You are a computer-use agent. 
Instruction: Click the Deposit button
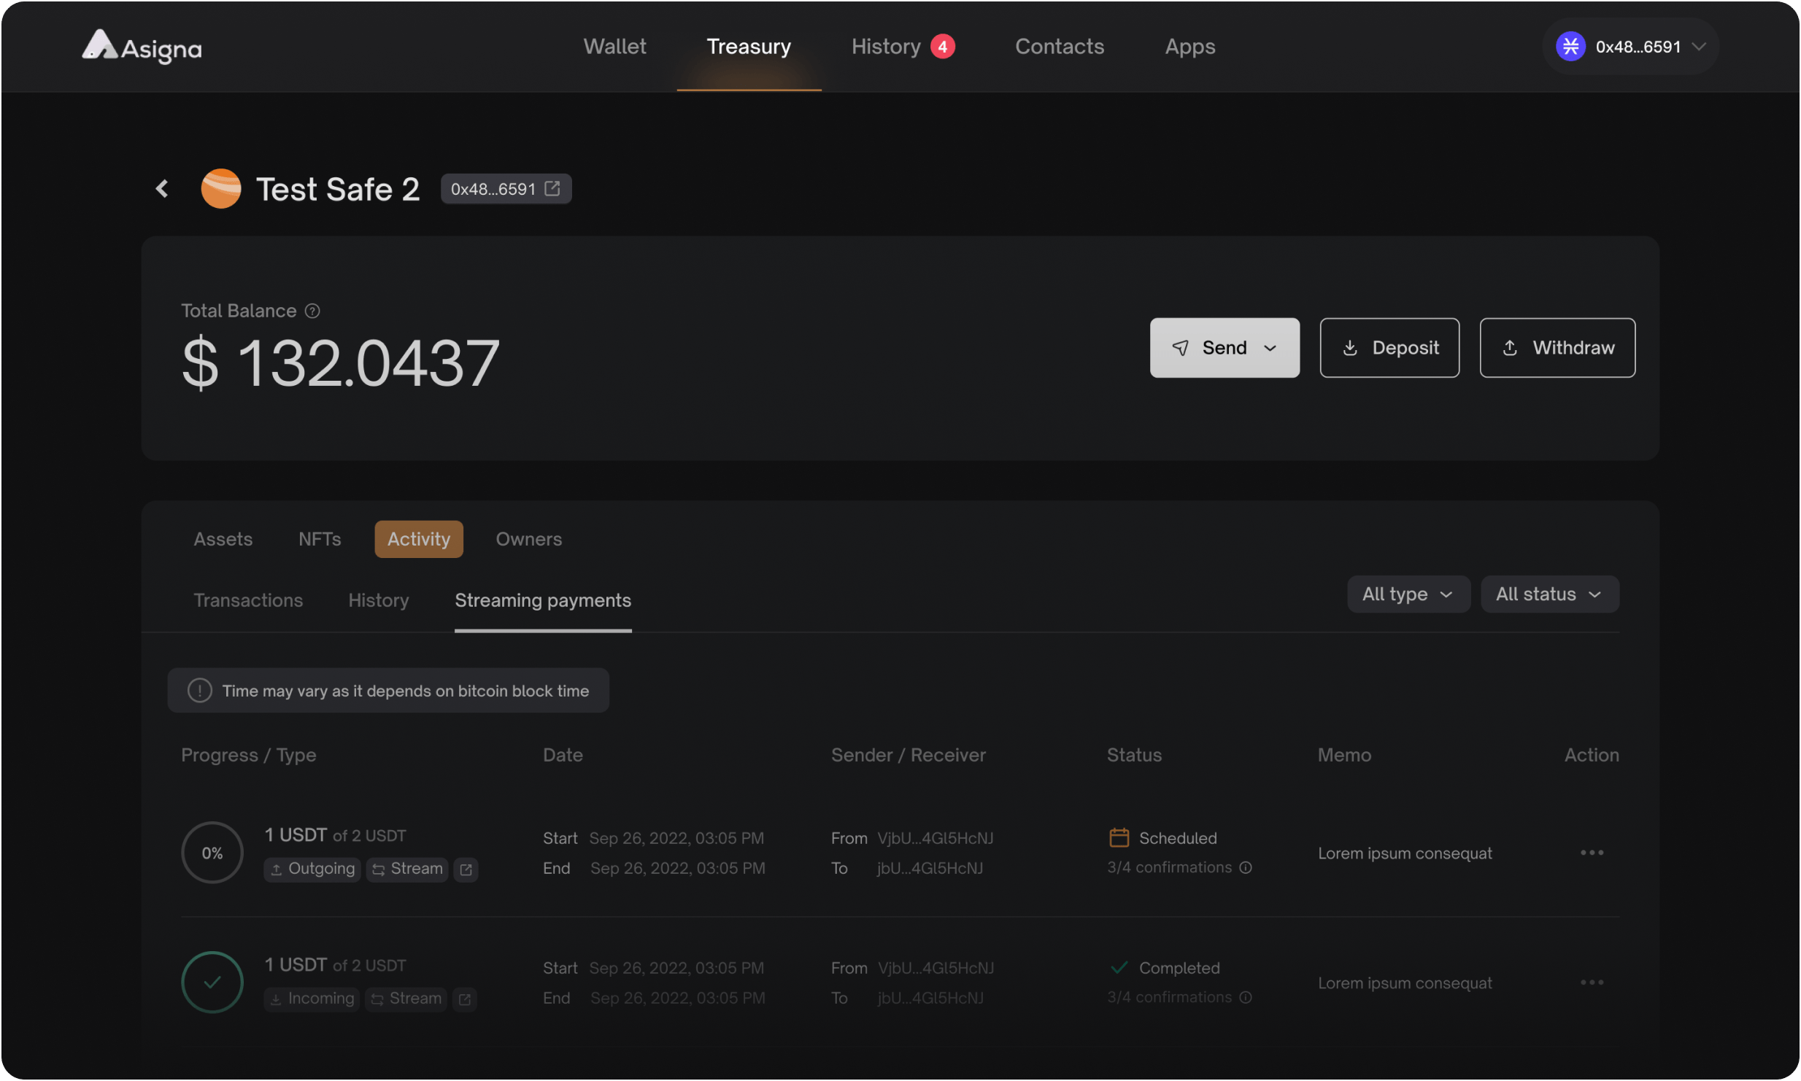(x=1389, y=348)
